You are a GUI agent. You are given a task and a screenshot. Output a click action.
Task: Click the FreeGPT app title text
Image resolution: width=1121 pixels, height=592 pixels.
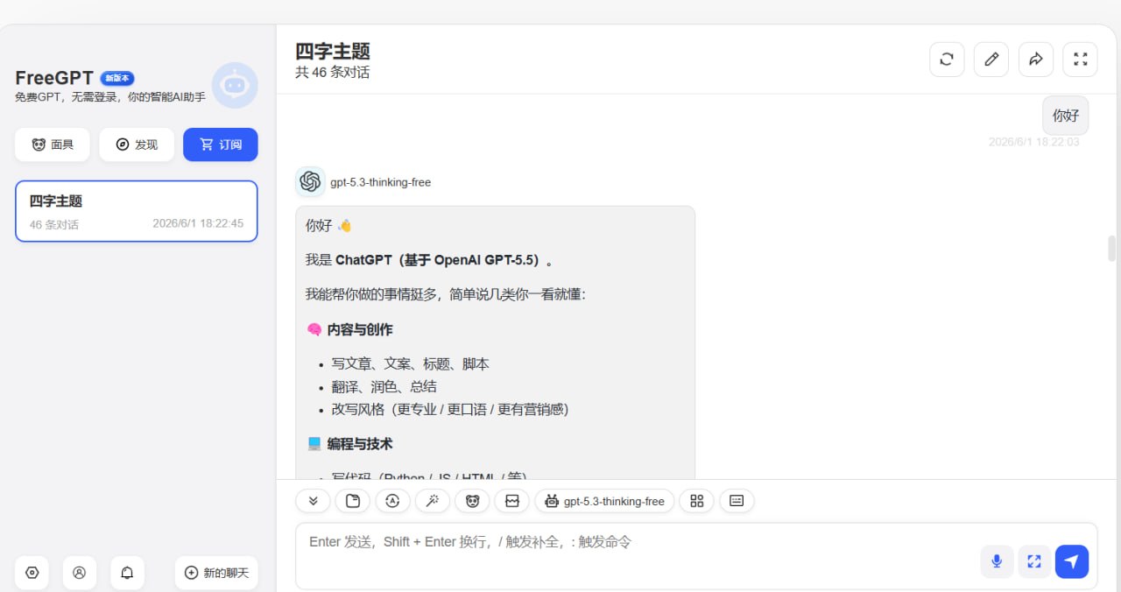pos(54,78)
